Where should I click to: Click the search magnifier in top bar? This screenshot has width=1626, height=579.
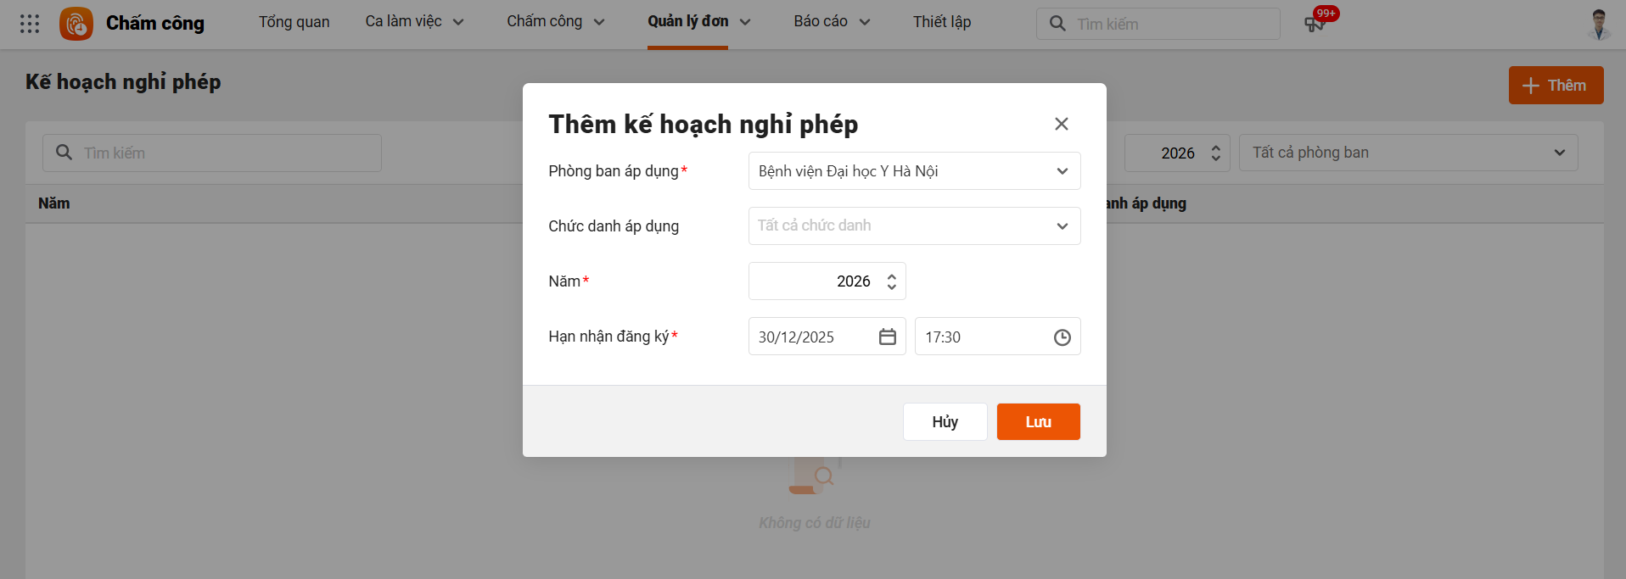1057,24
